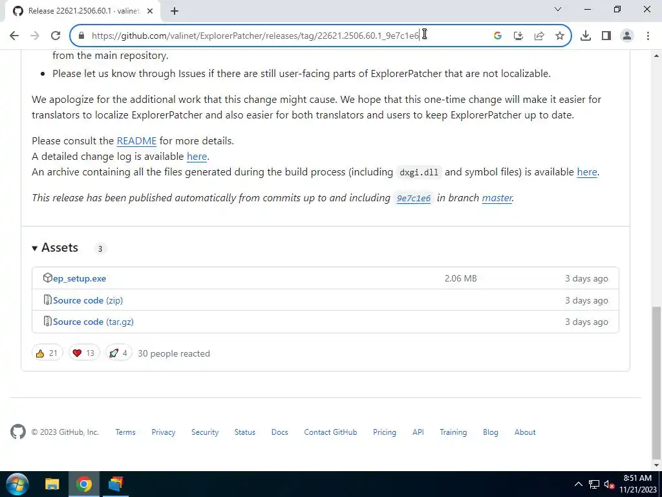Image resolution: width=662 pixels, height=497 pixels.
Task: Click the '2.06 MB' file size text
Action: pos(460,278)
